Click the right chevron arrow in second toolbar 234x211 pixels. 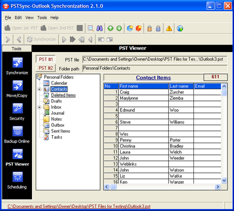point(8,39)
